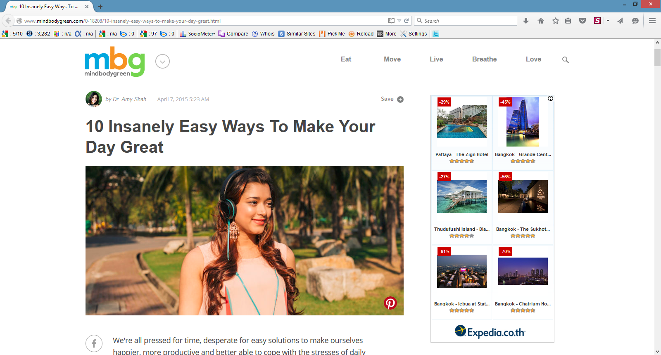
Task: Open SocioMeter dropdown in SEO toolbar
Action: 197,34
